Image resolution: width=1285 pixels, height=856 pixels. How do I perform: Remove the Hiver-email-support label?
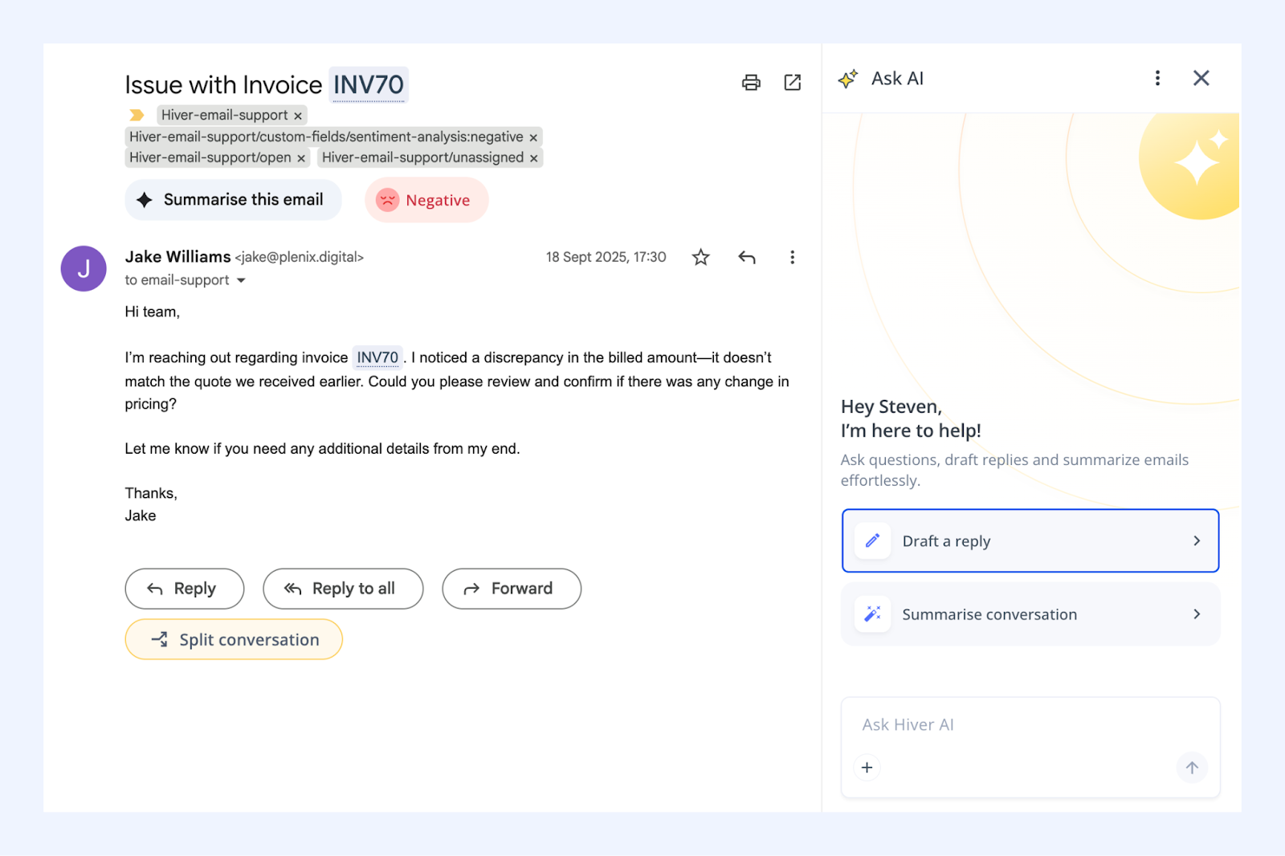point(298,116)
